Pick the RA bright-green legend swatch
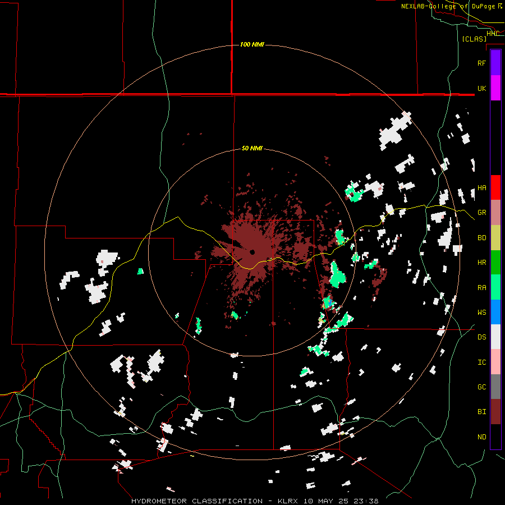Screen dimensions: 505x505 click(495, 287)
